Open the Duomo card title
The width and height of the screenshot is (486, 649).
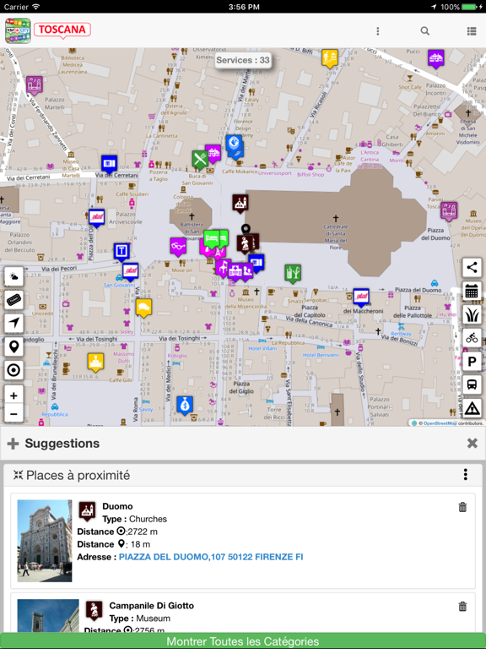[118, 506]
